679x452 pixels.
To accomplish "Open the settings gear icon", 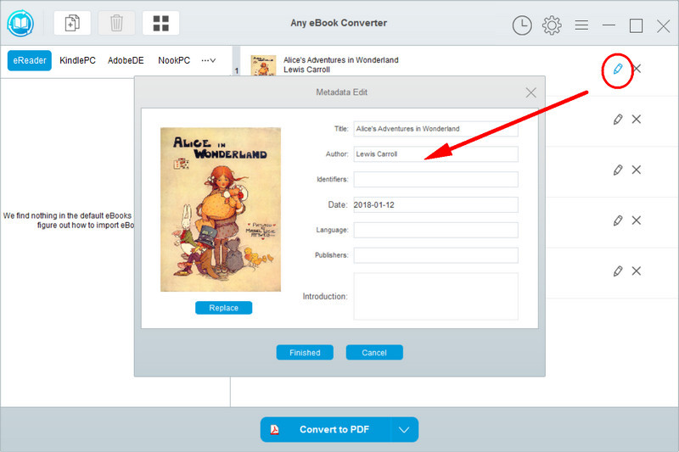I will click(552, 25).
